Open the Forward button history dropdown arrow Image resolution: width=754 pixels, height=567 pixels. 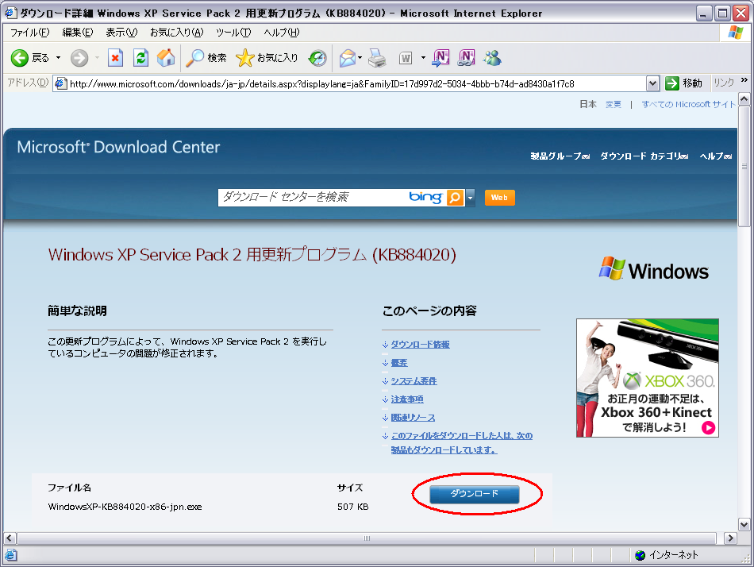(97, 58)
